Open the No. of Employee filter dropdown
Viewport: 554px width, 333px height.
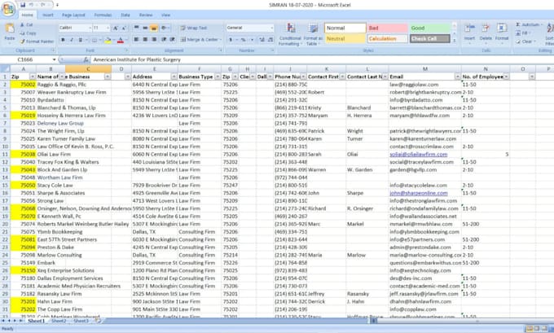point(506,77)
